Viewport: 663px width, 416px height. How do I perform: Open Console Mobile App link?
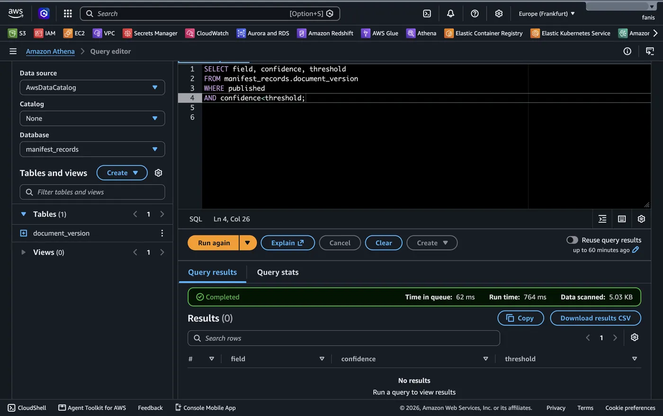point(205,407)
